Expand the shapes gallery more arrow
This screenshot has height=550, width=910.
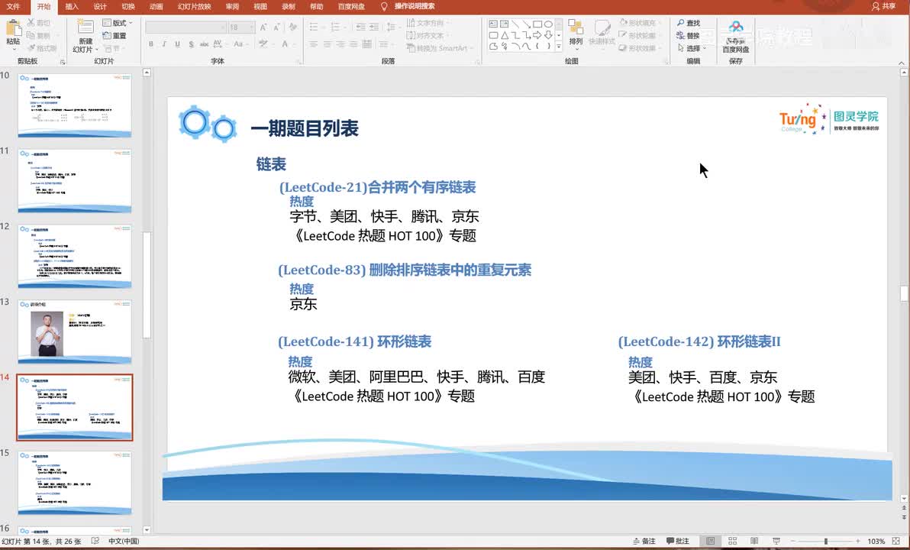559,46
